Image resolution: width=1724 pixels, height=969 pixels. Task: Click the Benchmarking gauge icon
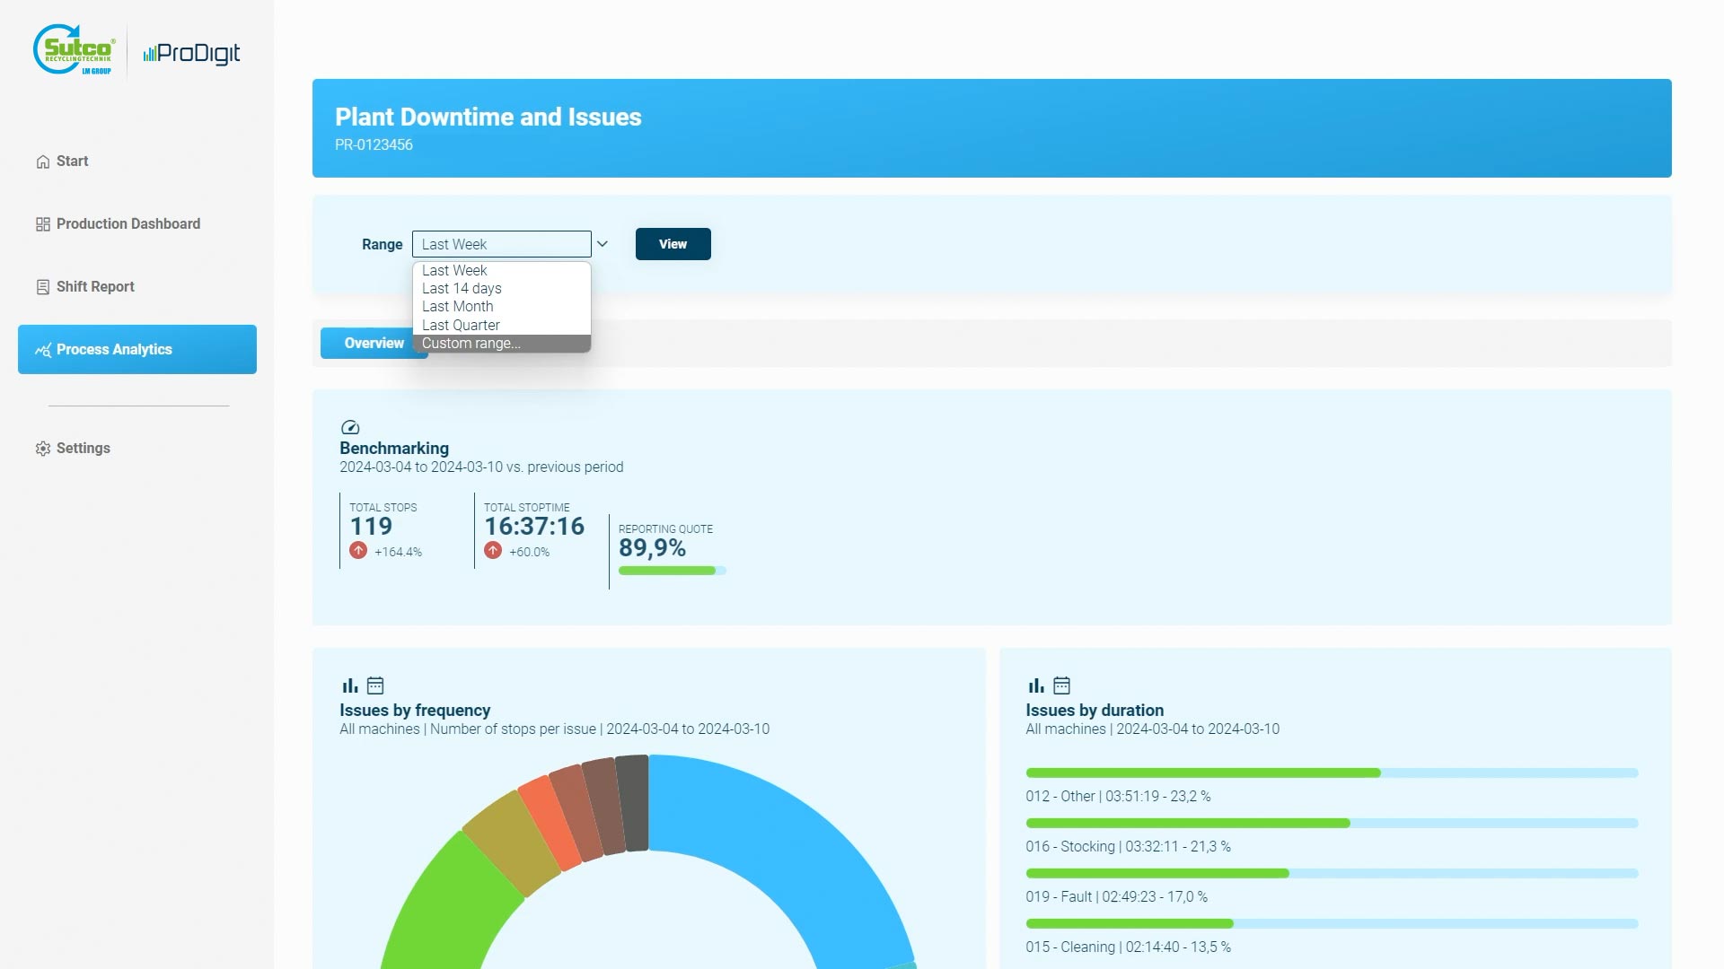click(350, 427)
